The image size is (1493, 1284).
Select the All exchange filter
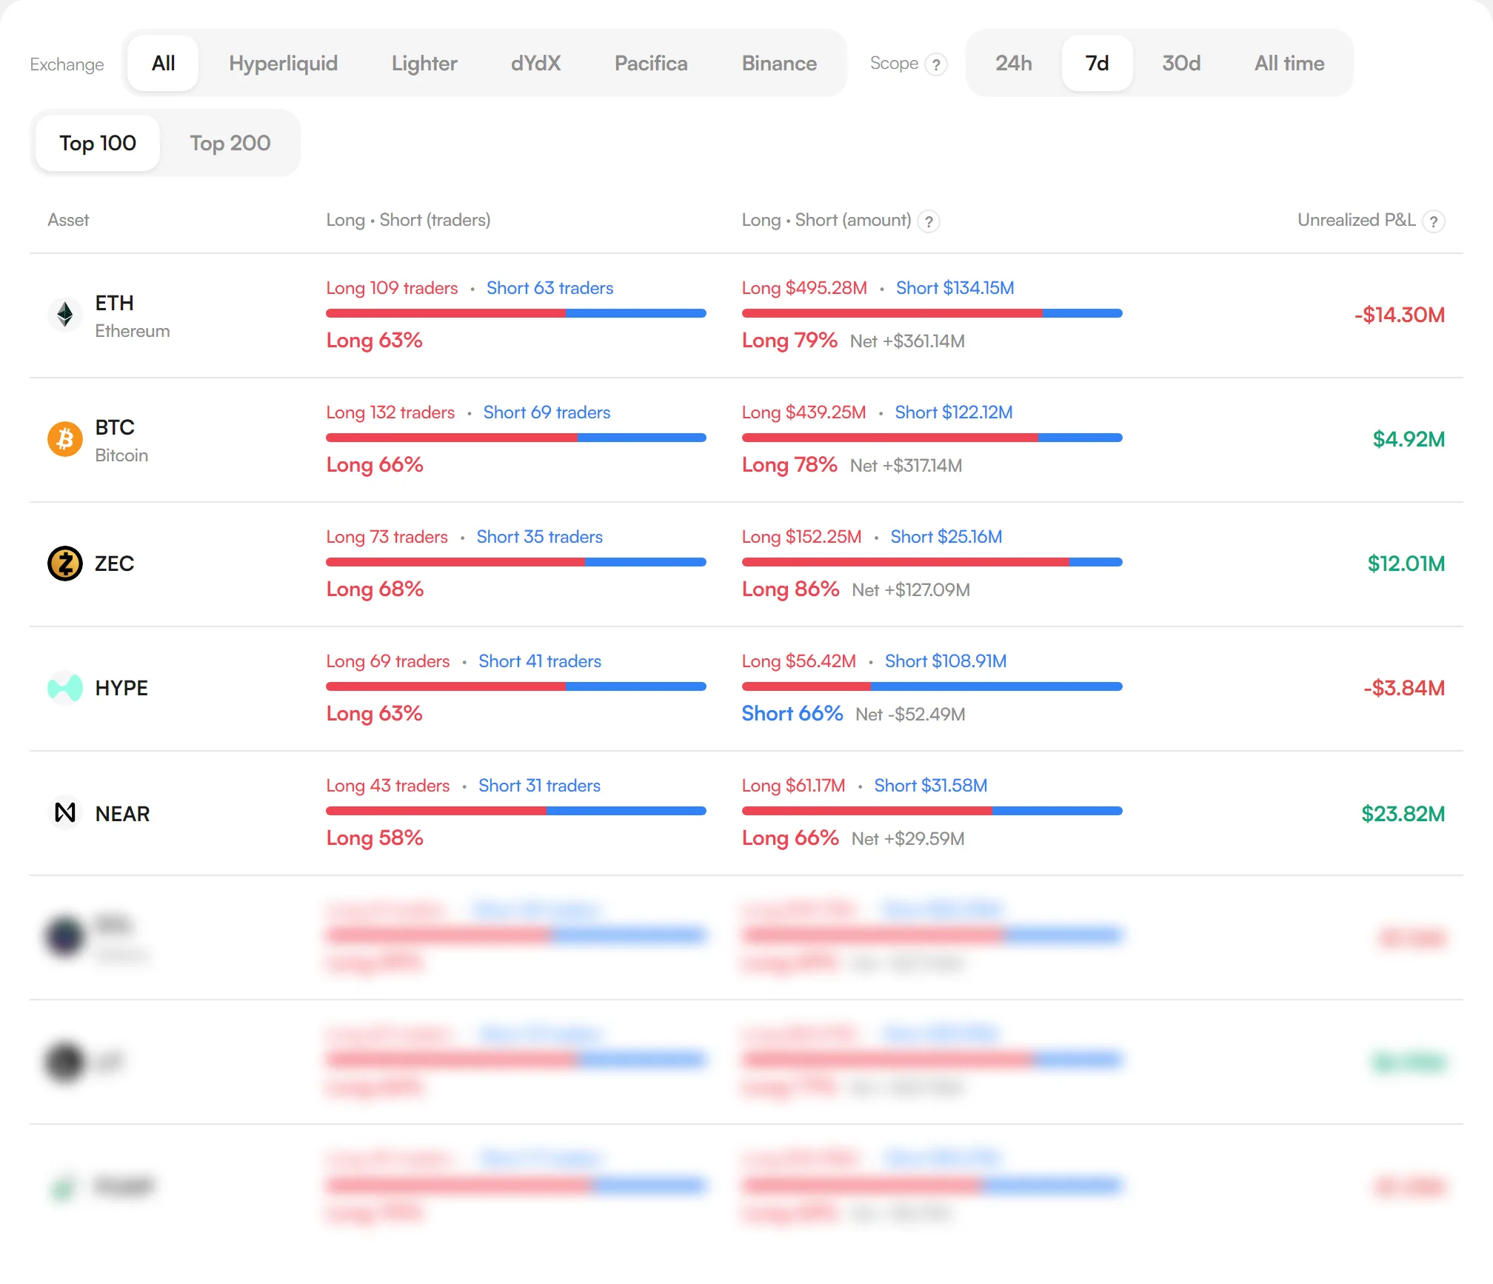pyautogui.click(x=163, y=63)
